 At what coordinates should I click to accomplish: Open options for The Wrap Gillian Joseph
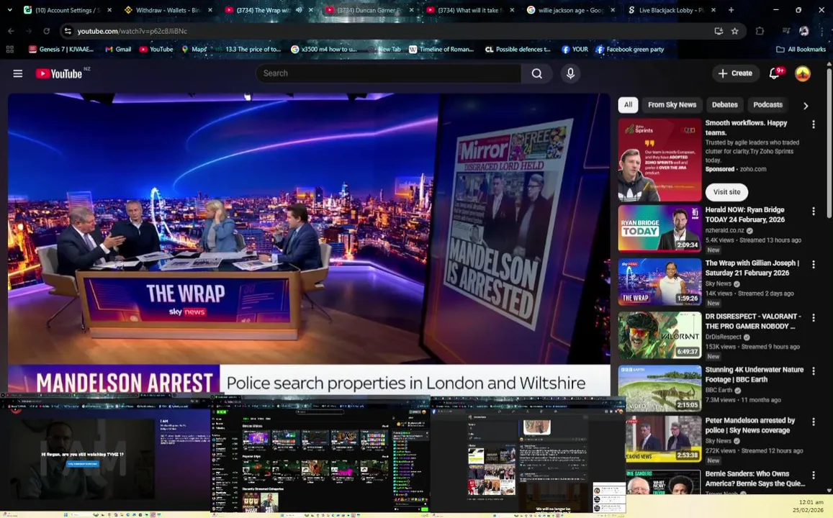pos(814,264)
